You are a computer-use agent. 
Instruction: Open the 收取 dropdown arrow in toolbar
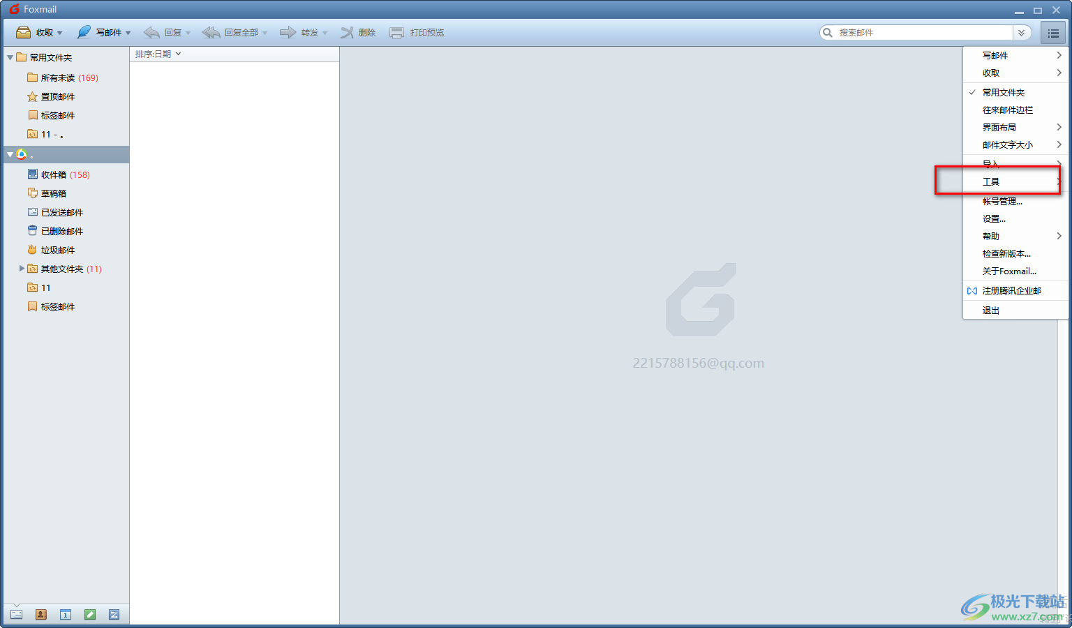60,33
